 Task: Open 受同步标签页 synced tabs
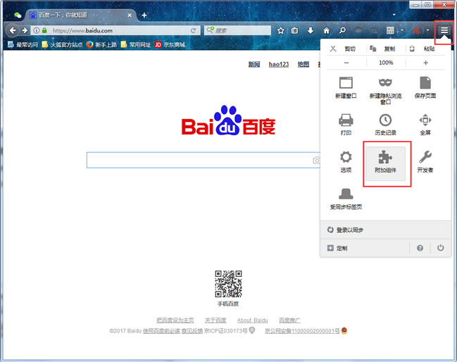click(346, 199)
